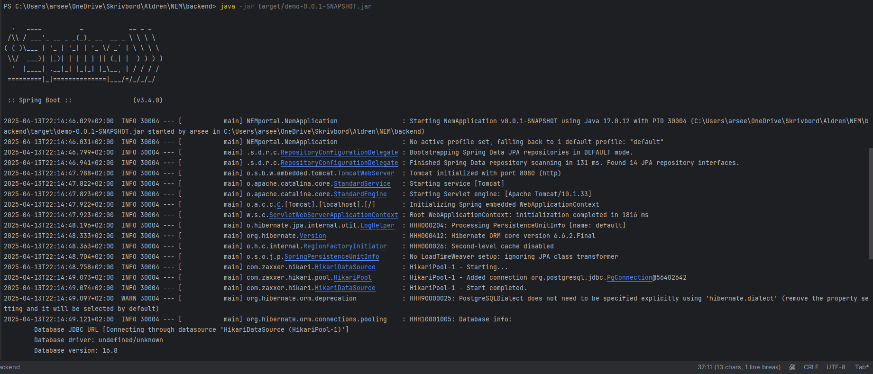Open the org.hibernate Version link
Viewport: 873px width, 374px height.
click(x=312, y=236)
